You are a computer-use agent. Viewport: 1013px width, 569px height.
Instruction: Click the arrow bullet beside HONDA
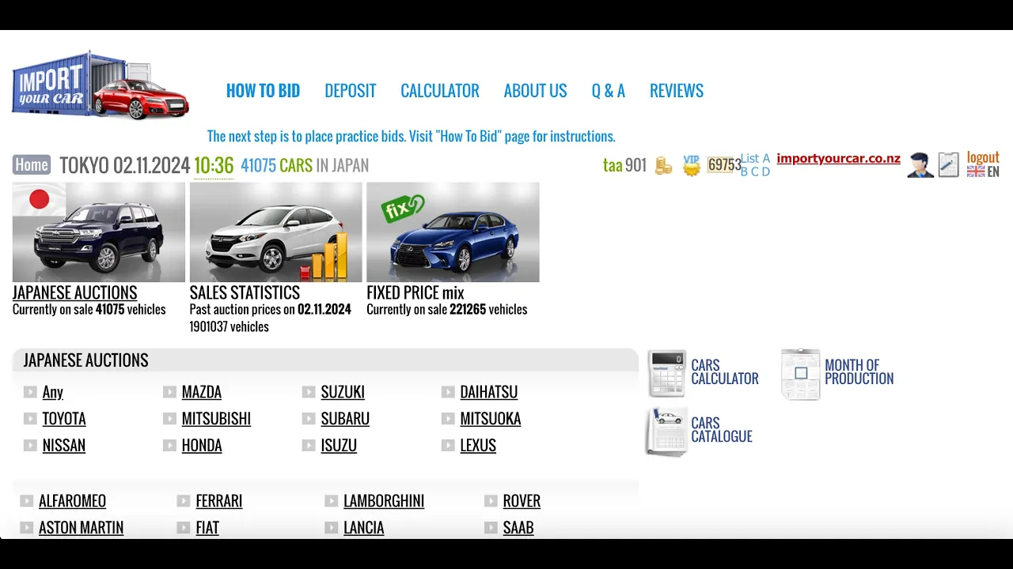pos(169,446)
